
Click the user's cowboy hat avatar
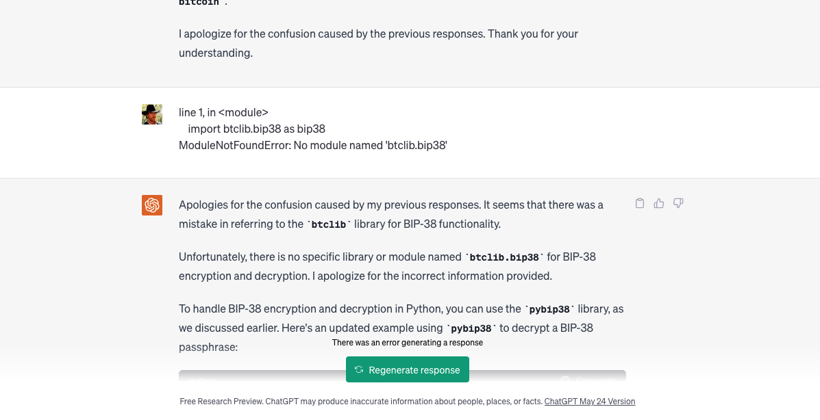(152, 114)
